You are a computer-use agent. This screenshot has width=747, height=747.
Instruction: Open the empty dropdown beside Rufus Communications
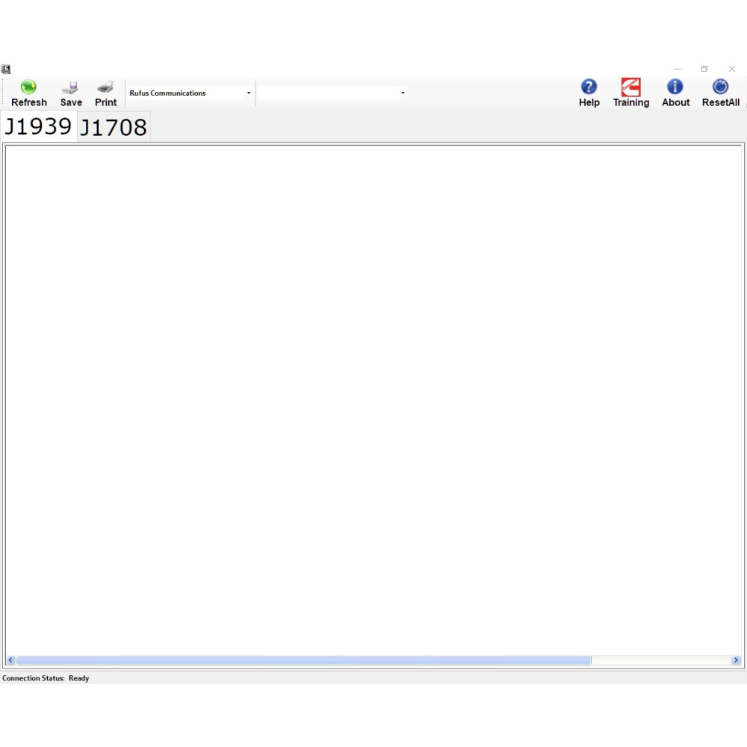(x=403, y=93)
